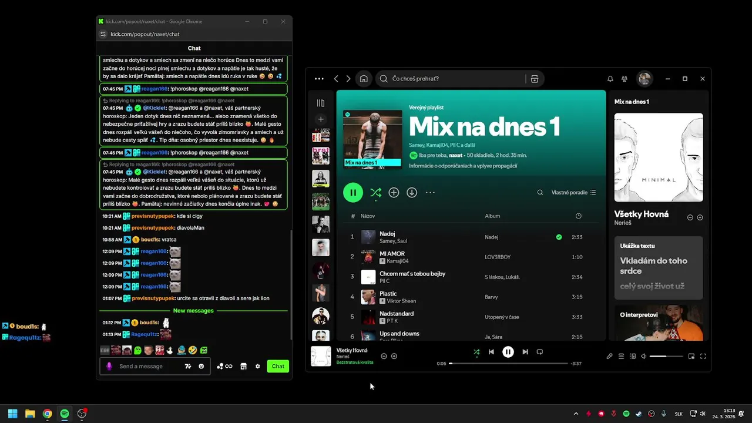The height and width of the screenshot is (423, 752).
Task: Open connect to a device
Action: [x=633, y=356]
